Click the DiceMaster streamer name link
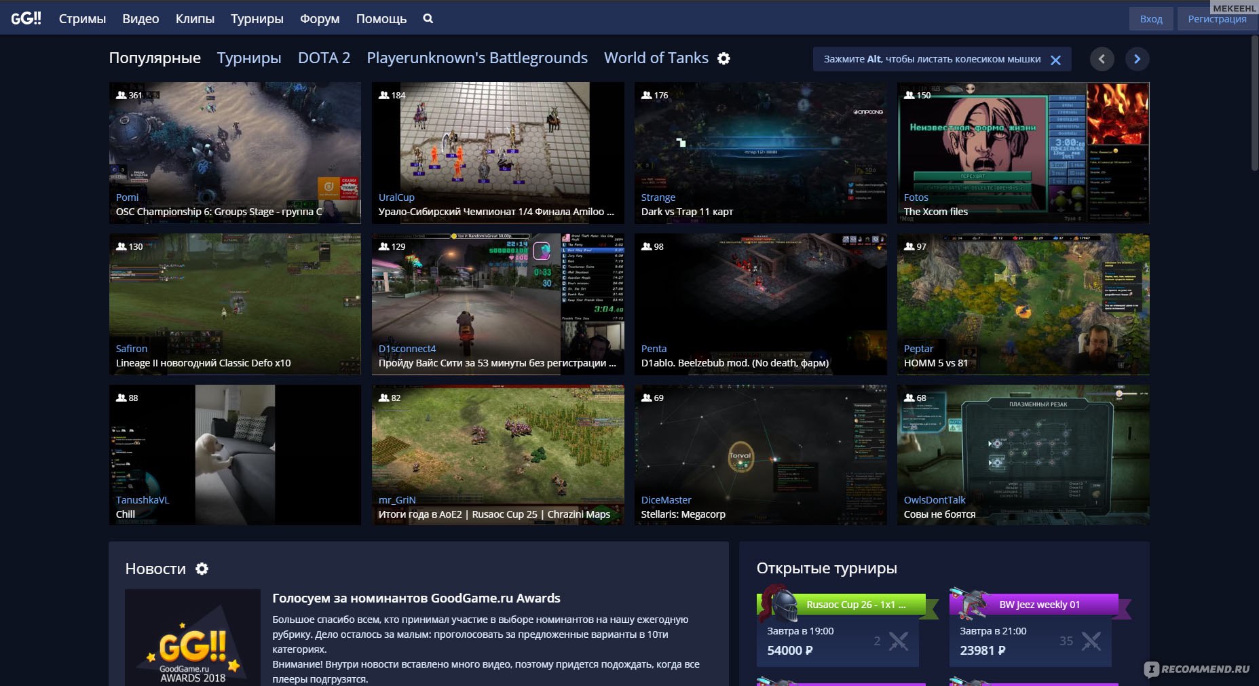Image resolution: width=1259 pixels, height=686 pixels. point(666,500)
